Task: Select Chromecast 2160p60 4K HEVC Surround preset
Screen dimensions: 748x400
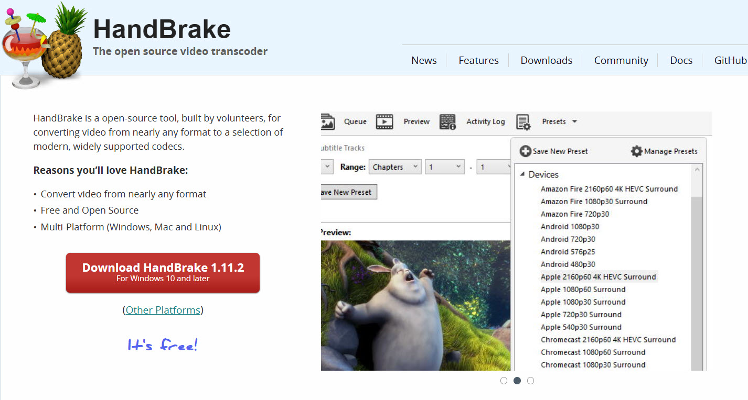Action: (608, 340)
